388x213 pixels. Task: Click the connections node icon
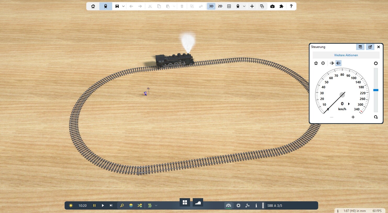(247, 205)
